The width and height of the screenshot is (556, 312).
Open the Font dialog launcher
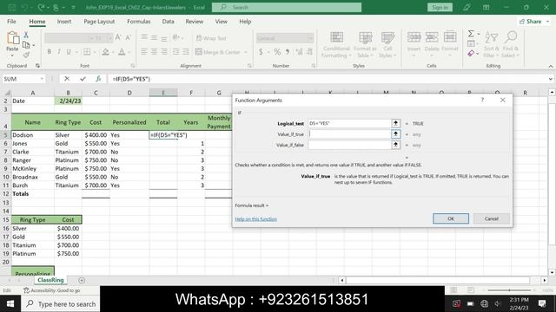coord(133,66)
